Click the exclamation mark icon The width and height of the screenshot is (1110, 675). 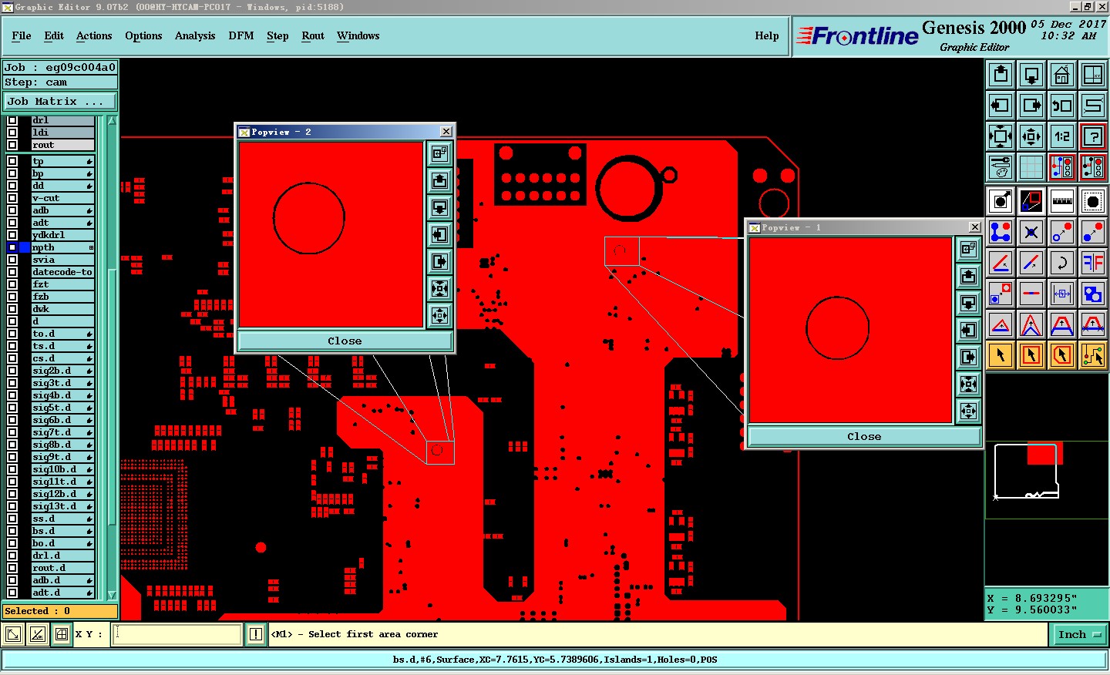pos(256,635)
